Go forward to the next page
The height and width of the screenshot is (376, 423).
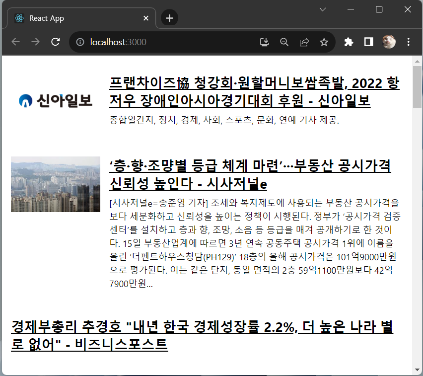35,42
